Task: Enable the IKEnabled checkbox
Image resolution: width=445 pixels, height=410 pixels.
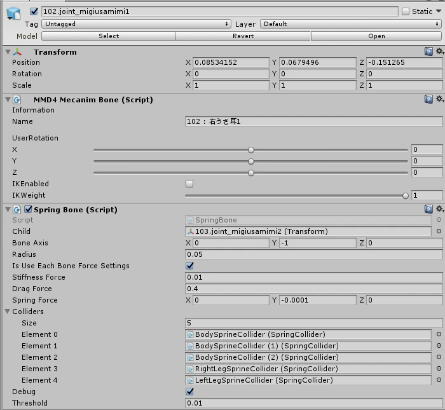Action: 189,184
